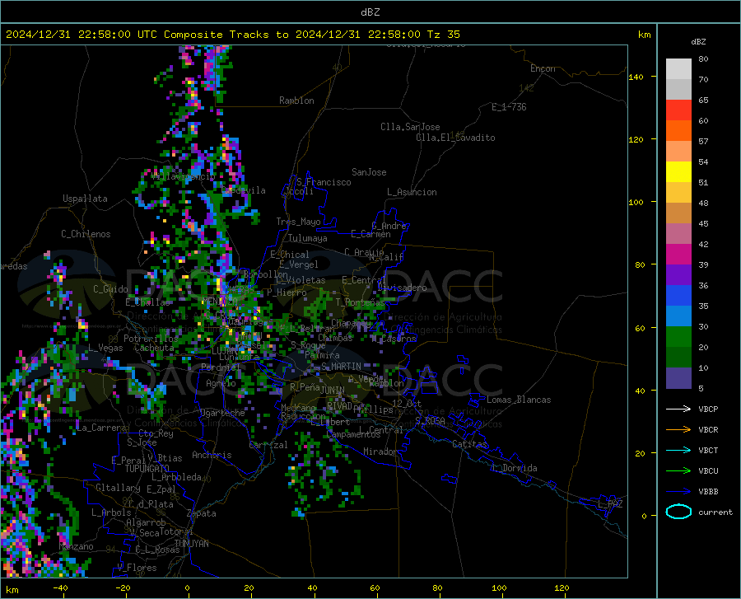Click the Divisadero map label
The height and width of the screenshot is (599, 741).
(x=402, y=288)
